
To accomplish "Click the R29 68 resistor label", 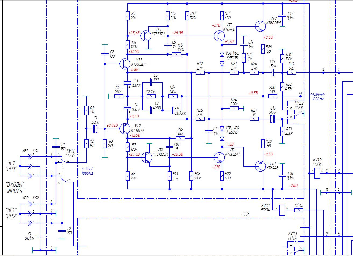I will pos(269,143).
